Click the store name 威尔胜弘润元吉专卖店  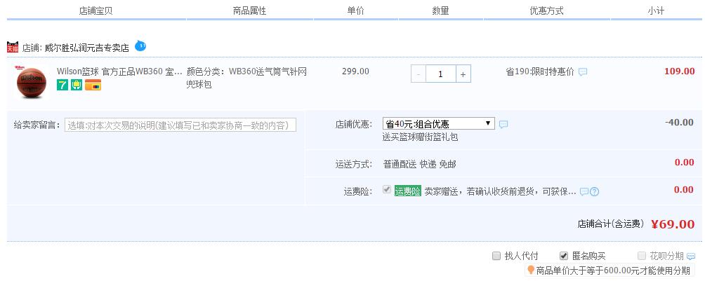pos(87,48)
